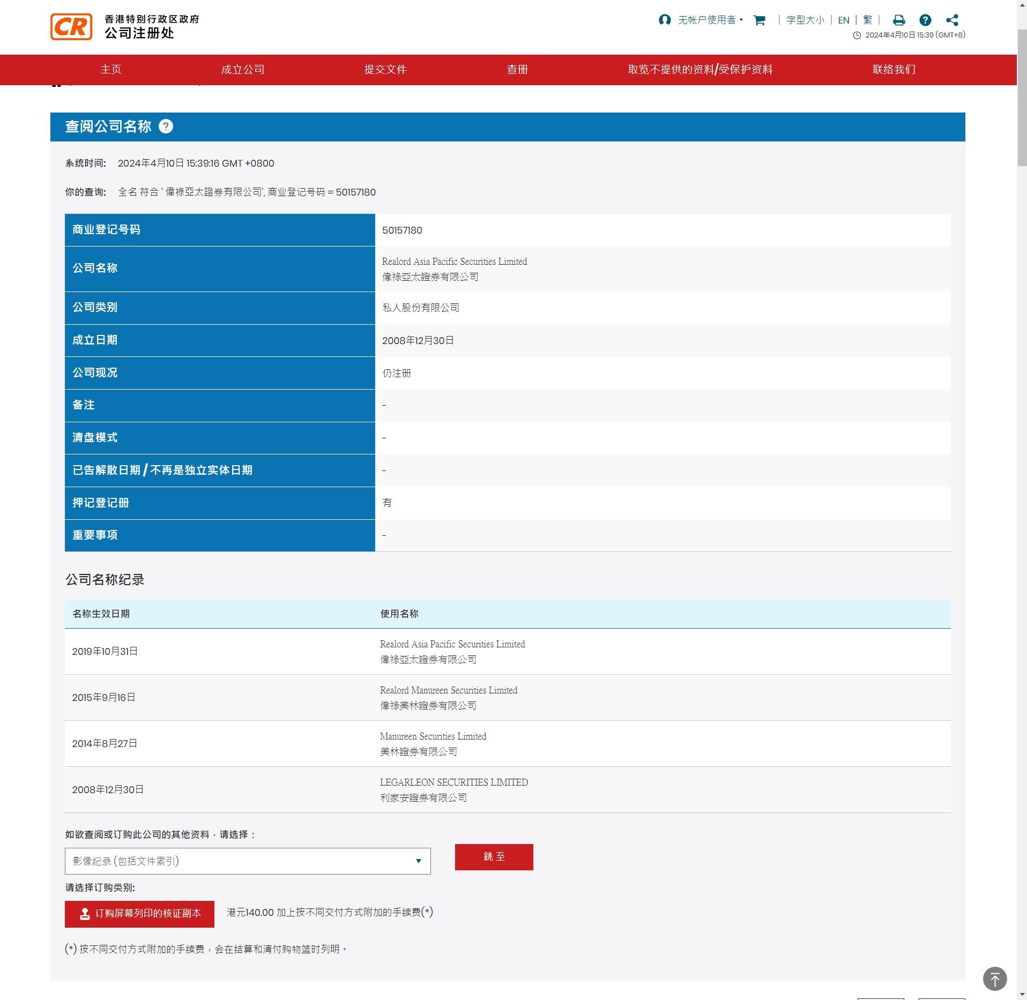Click the 重要事项 row label
This screenshot has width=1027, height=1000.
coord(95,535)
